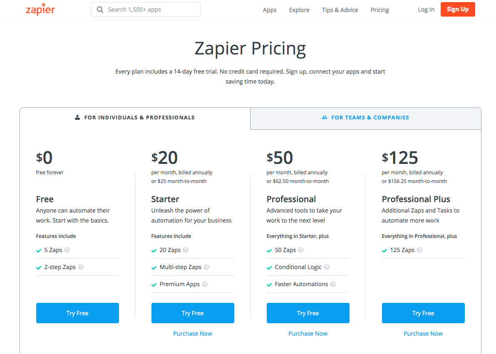Open the Apps menu item

(x=270, y=10)
